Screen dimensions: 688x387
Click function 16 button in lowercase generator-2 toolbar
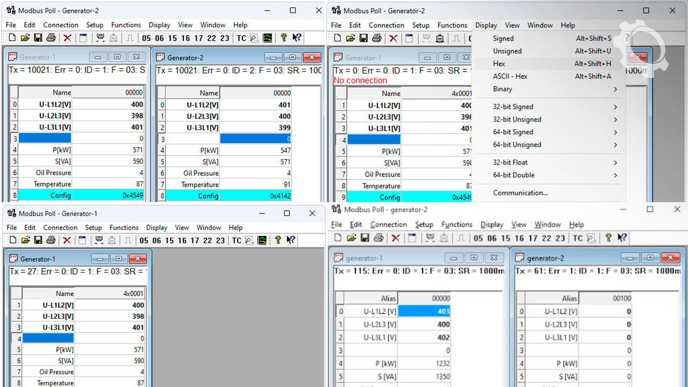pos(519,238)
